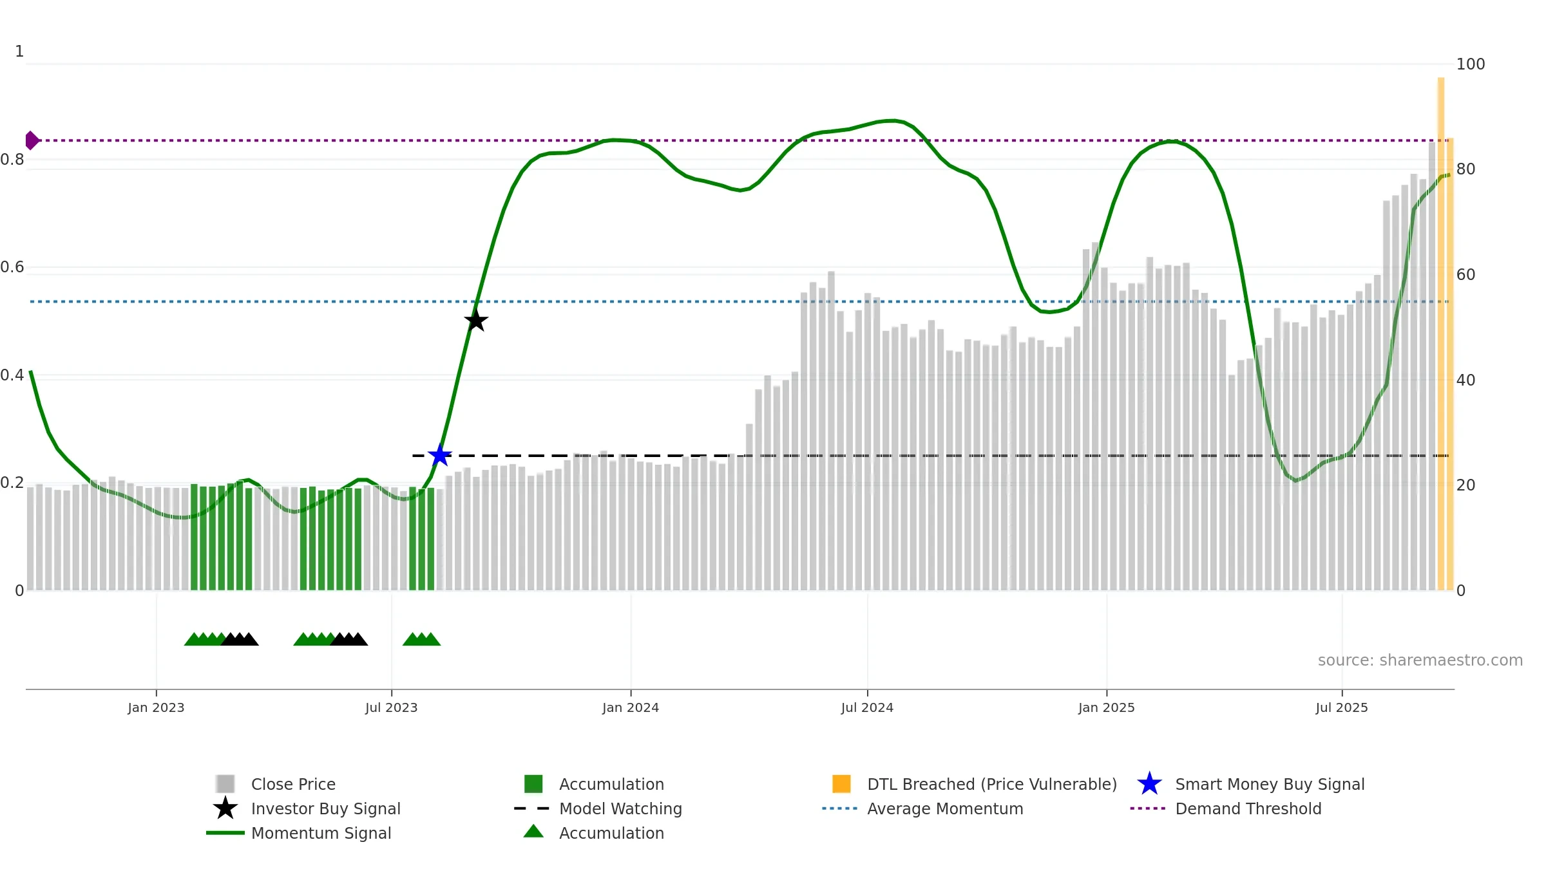Click Smart Money Buy Signal legend star

1149,784
